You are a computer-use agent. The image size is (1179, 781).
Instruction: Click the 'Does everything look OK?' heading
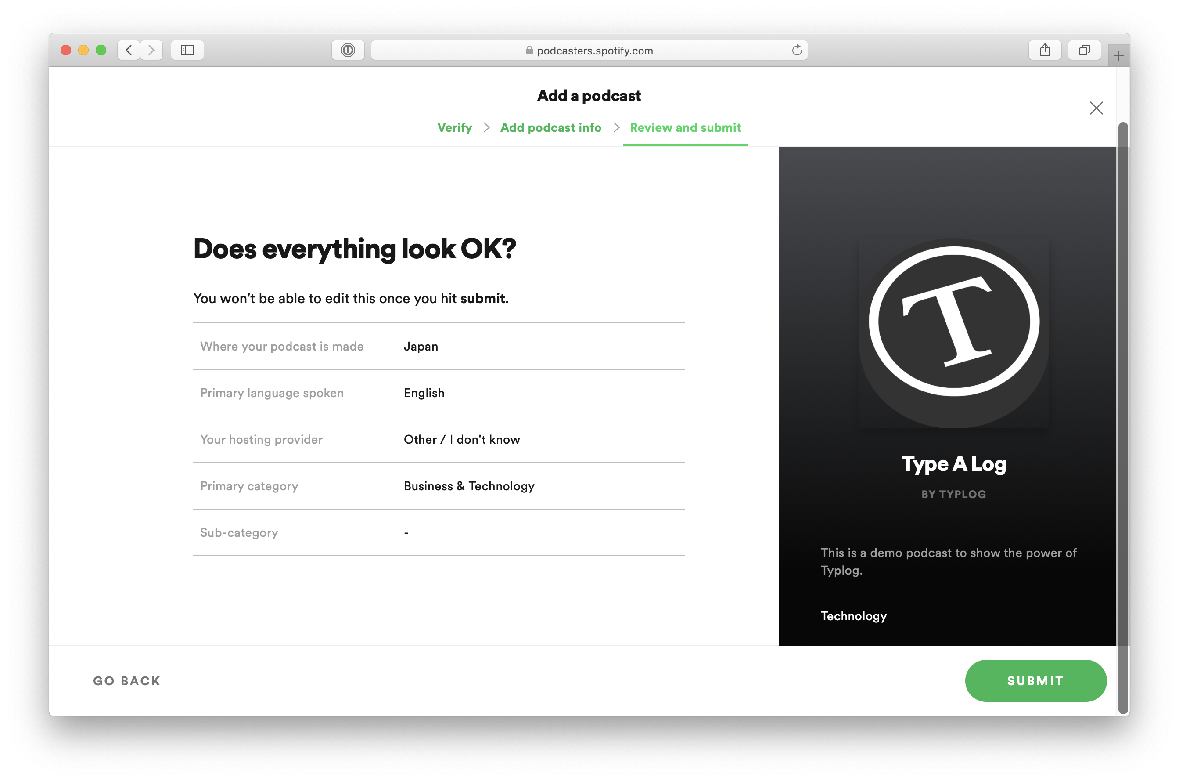point(354,249)
